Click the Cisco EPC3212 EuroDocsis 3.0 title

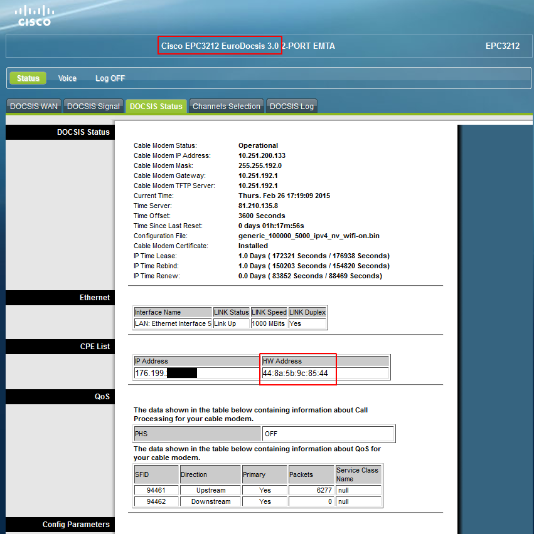pos(220,46)
